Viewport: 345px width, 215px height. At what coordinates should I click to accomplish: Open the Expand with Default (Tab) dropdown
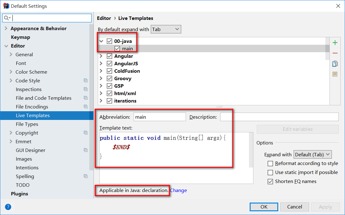click(312, 154)
